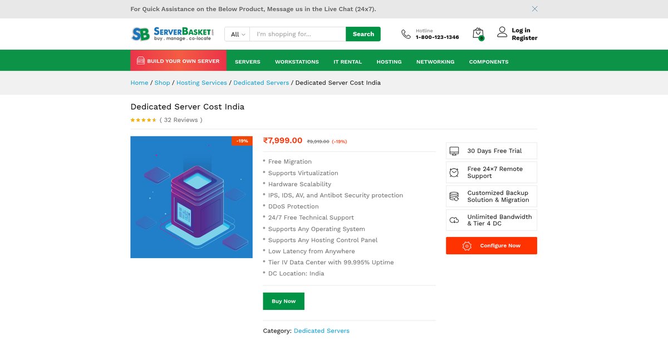Select the ₹7,999.00 price text
Viewport: 668px width, 345px height.
(283, 141)
